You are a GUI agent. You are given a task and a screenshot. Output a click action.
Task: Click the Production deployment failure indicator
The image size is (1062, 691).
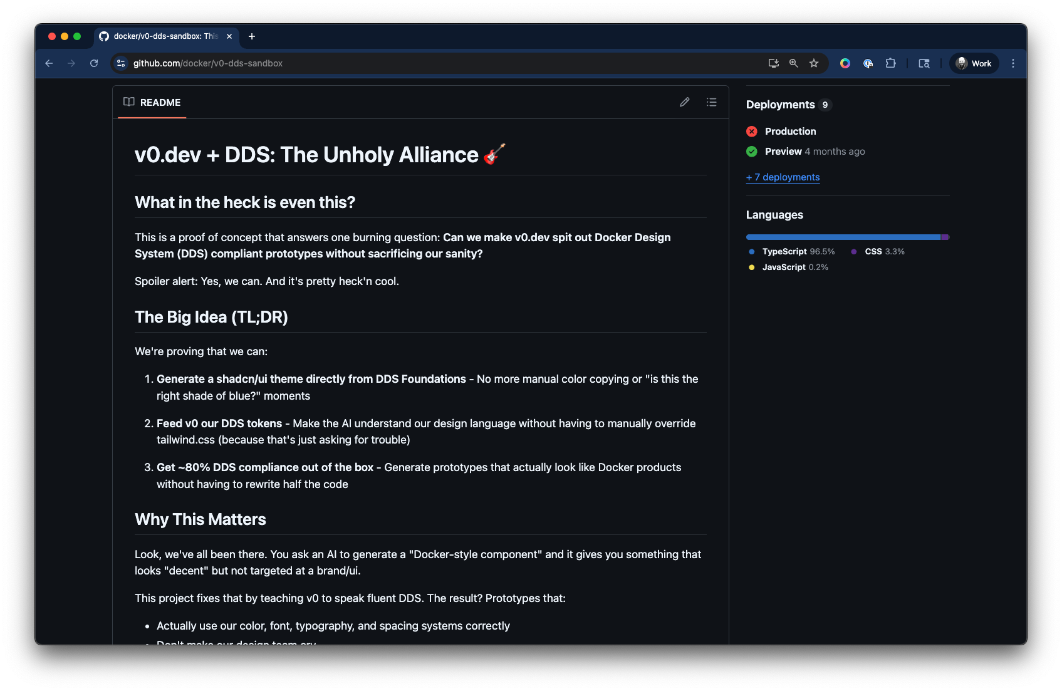tap(751, 132)
